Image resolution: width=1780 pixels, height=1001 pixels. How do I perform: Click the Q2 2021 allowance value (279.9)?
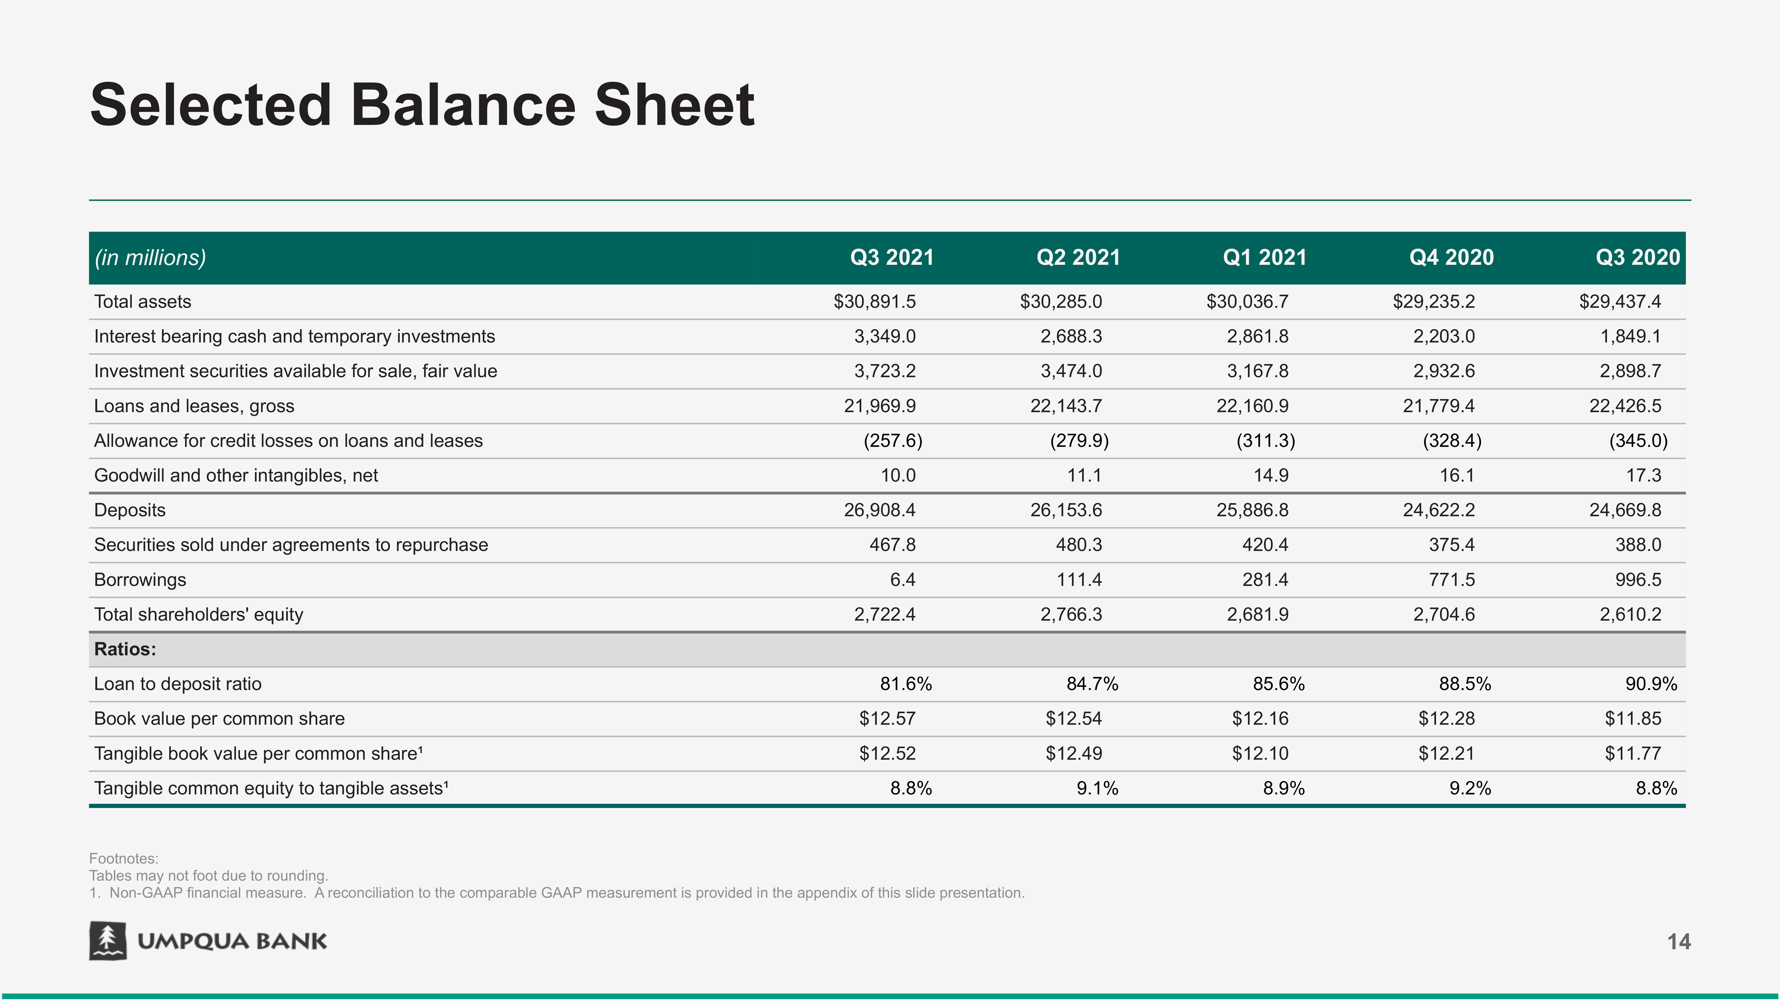1079,441
